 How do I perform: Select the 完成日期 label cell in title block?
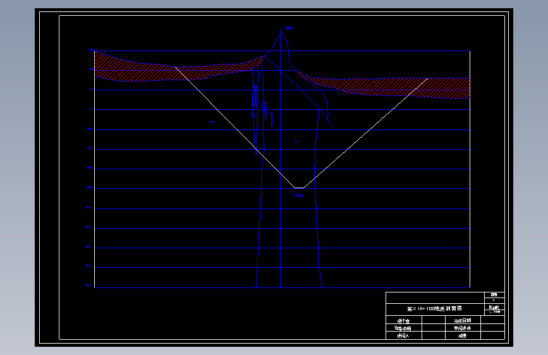click(463, 320)
